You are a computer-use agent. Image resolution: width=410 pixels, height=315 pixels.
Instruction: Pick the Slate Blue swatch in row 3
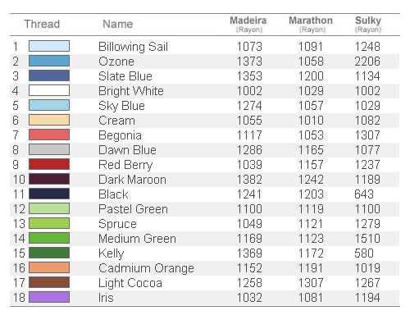click(49, 75)
